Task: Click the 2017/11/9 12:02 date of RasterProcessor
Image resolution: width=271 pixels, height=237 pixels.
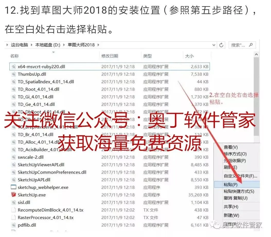Action: click(x=118, y=218)
